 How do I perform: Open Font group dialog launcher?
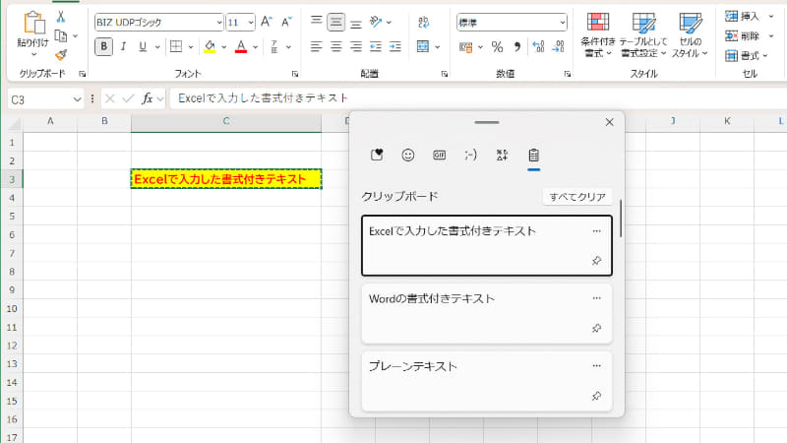coord(295,74)
